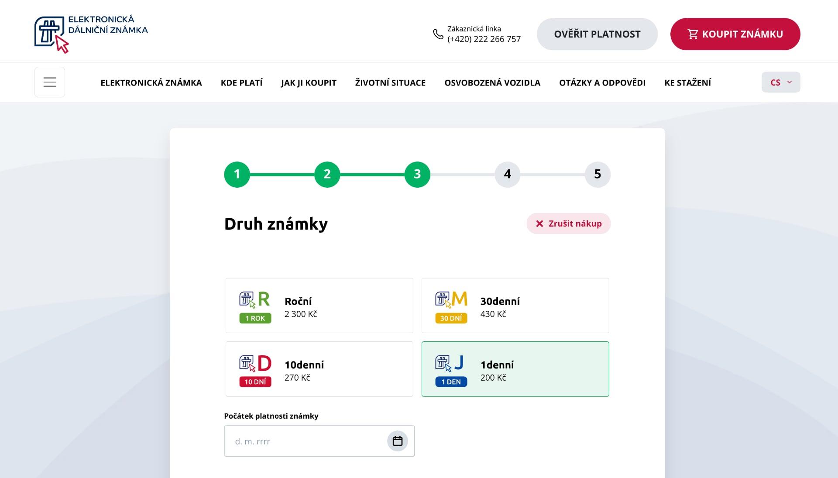Focus the Počátek platnosti známky date field
The height and width of the screenshot is (478, 838).
[319, 441]
